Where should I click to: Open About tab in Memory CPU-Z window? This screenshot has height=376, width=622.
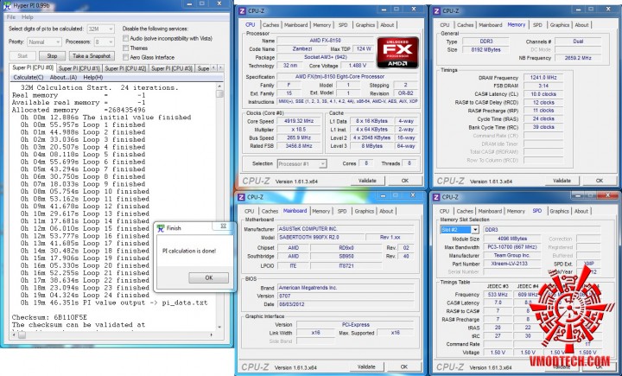pos(581,24)
